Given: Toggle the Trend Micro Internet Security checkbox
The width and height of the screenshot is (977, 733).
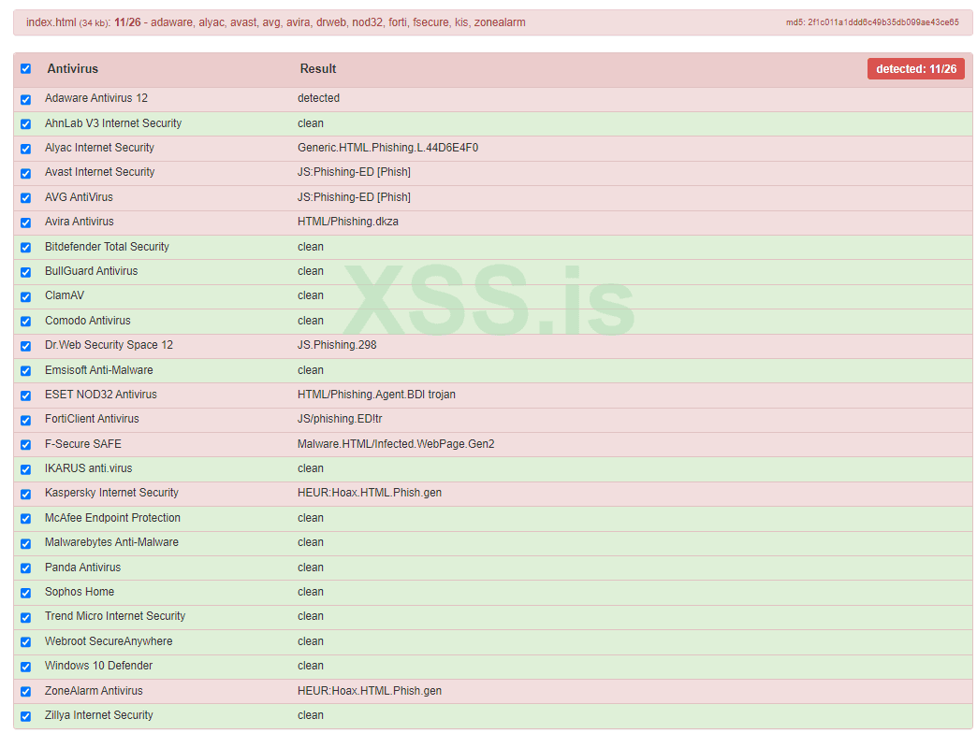Looking at the screenshot, I should [25, 617].
